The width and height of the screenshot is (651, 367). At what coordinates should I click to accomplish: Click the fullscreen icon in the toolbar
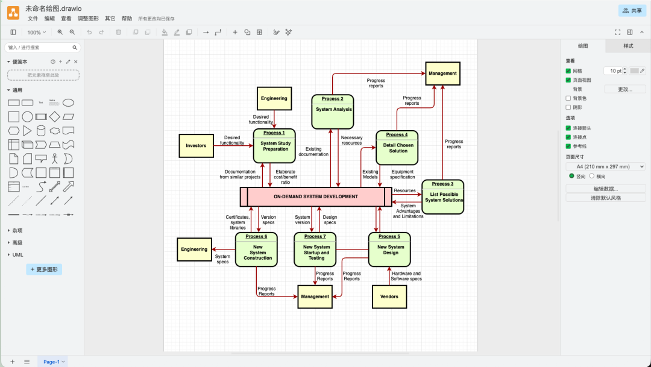tap(618, 33)
